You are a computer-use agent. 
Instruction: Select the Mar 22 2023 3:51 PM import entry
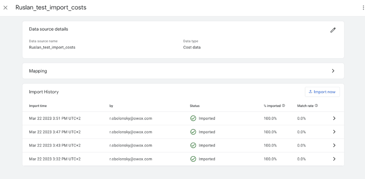click(54, 118)
